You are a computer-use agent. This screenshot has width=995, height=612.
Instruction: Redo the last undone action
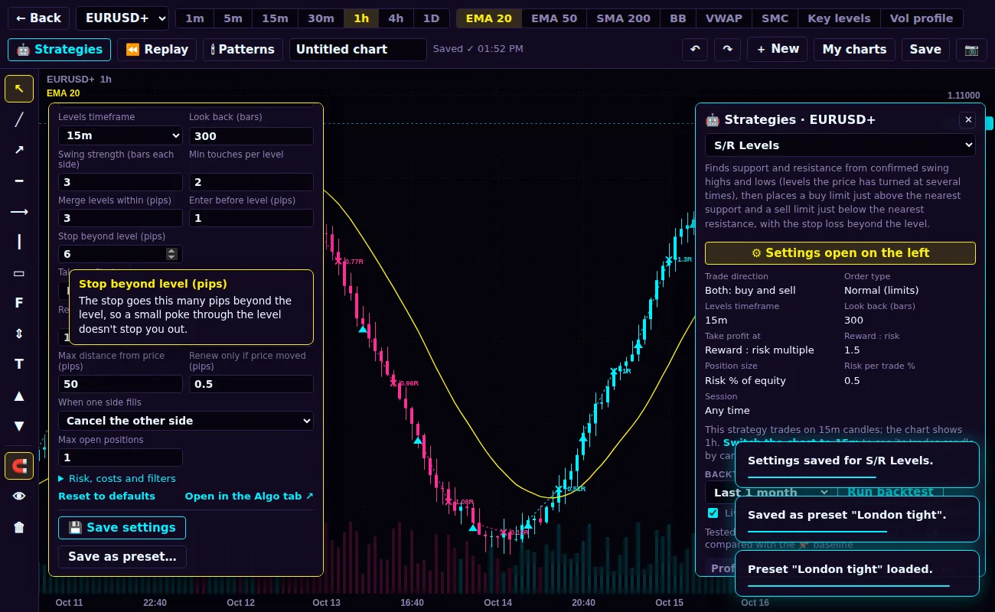[x=727, y=50]
